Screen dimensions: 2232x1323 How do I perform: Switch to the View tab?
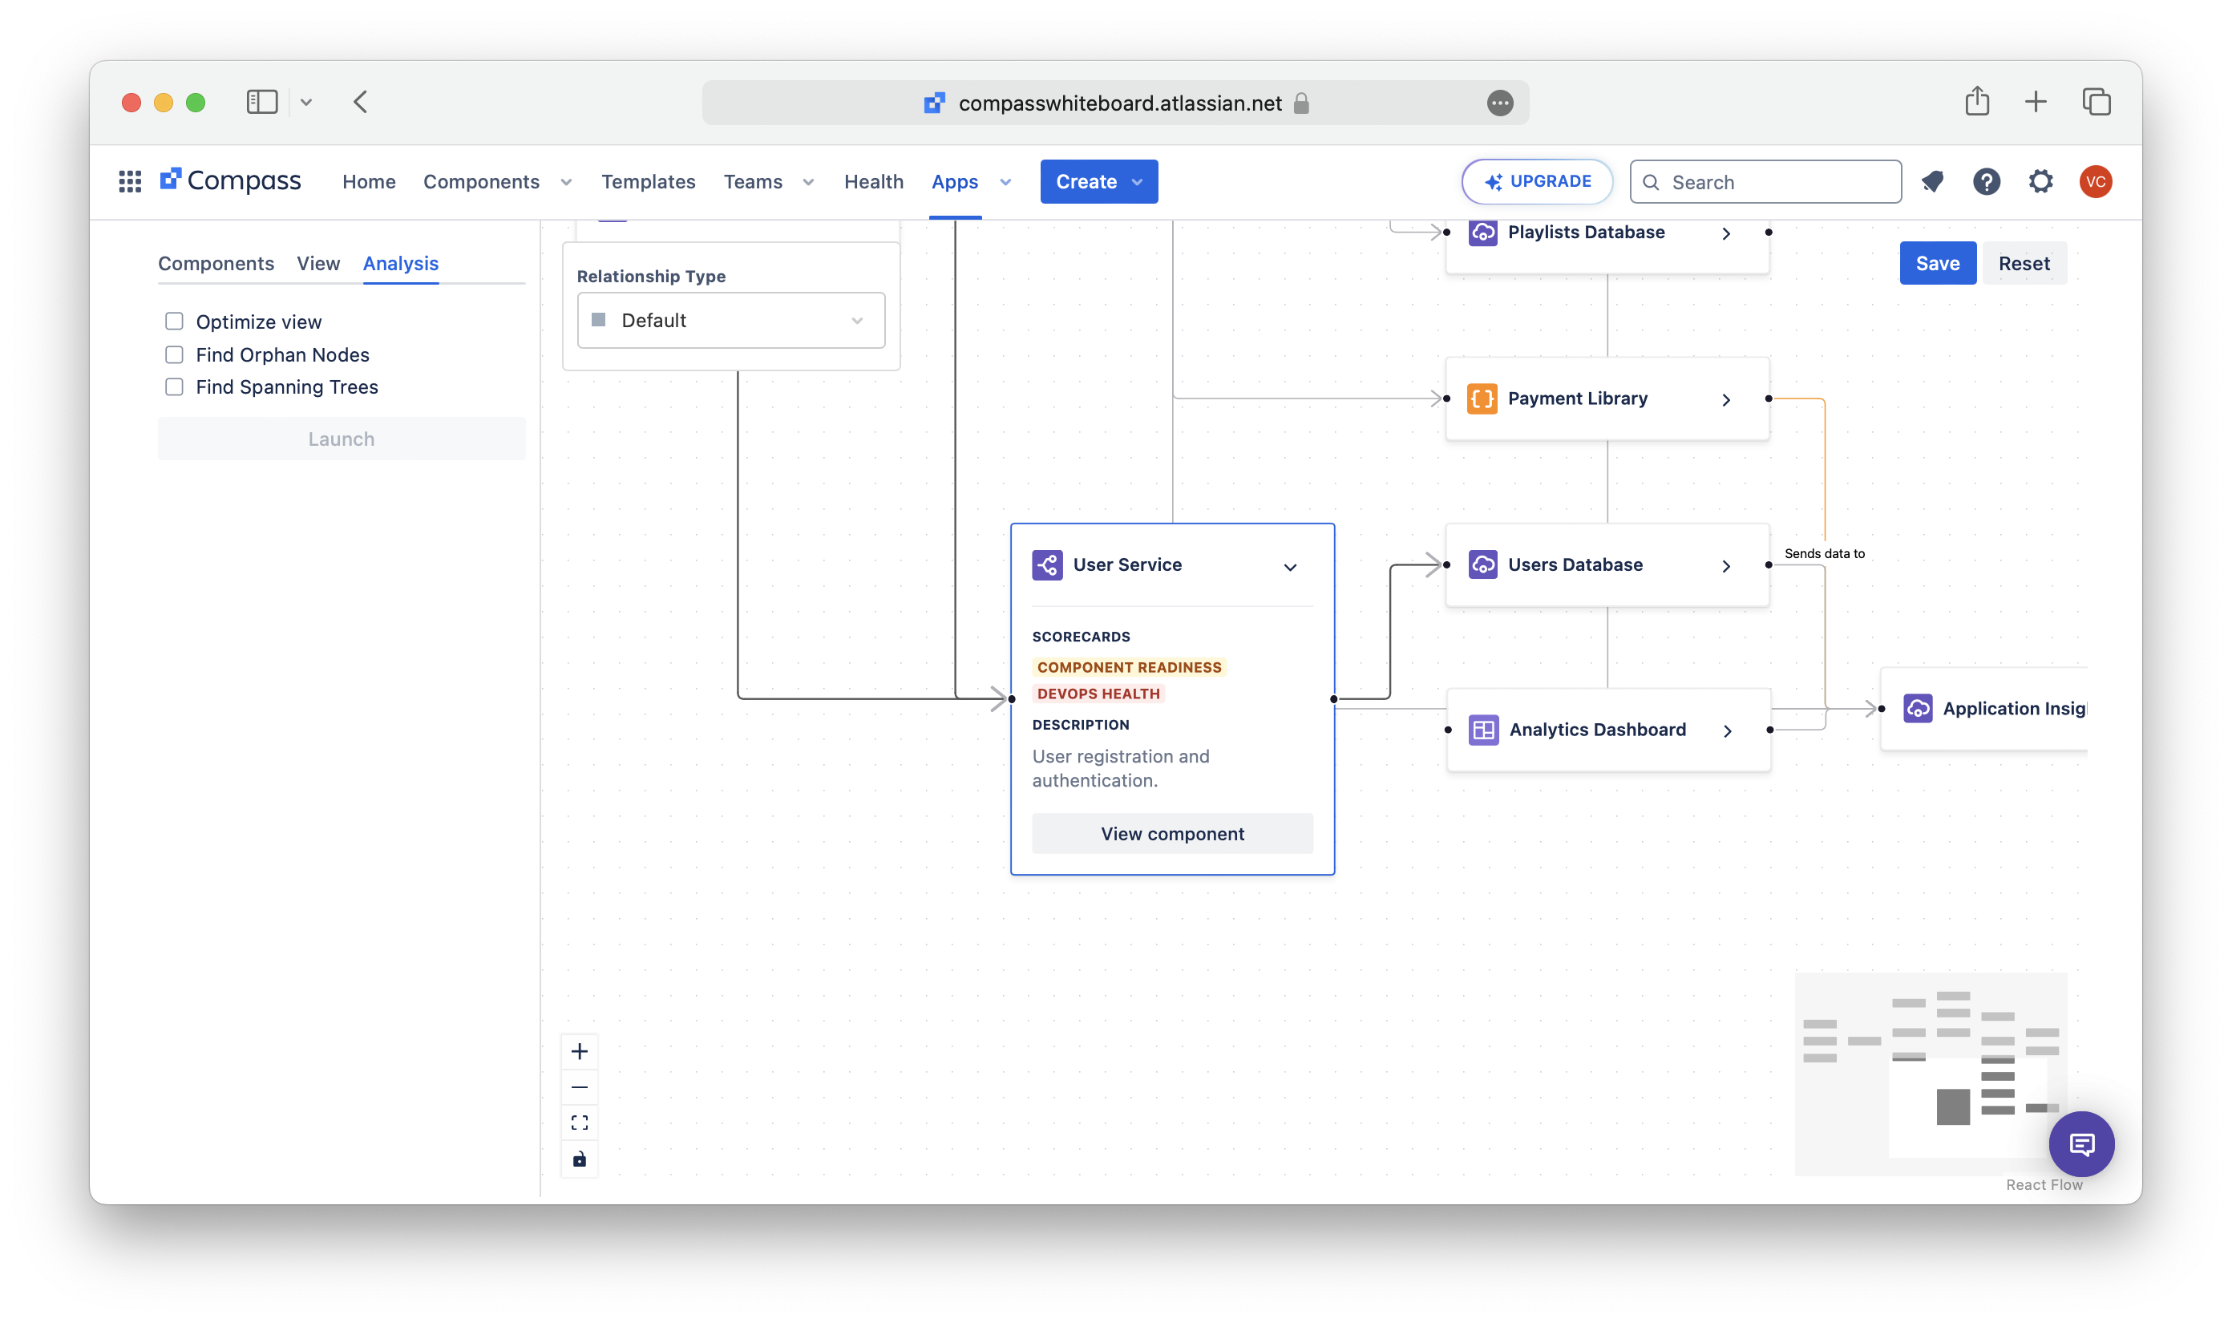pos(318,264)
